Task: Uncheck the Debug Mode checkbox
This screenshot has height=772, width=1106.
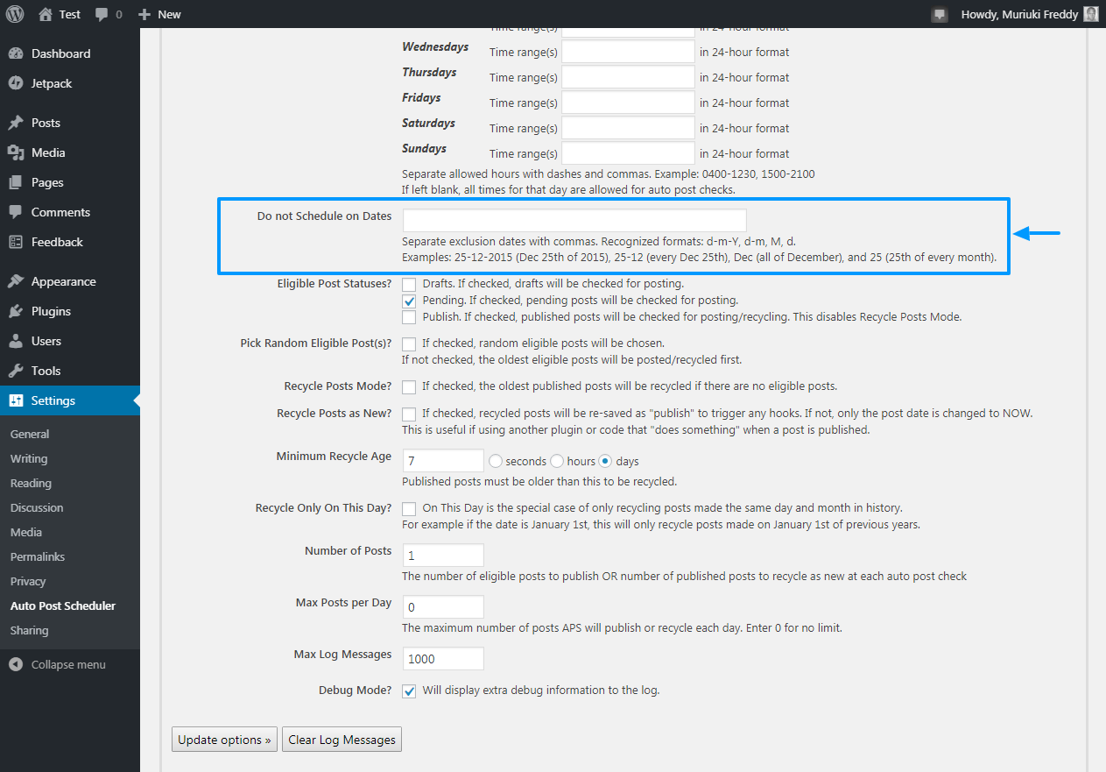Action: pyautogui.click(x=409, y=691)
